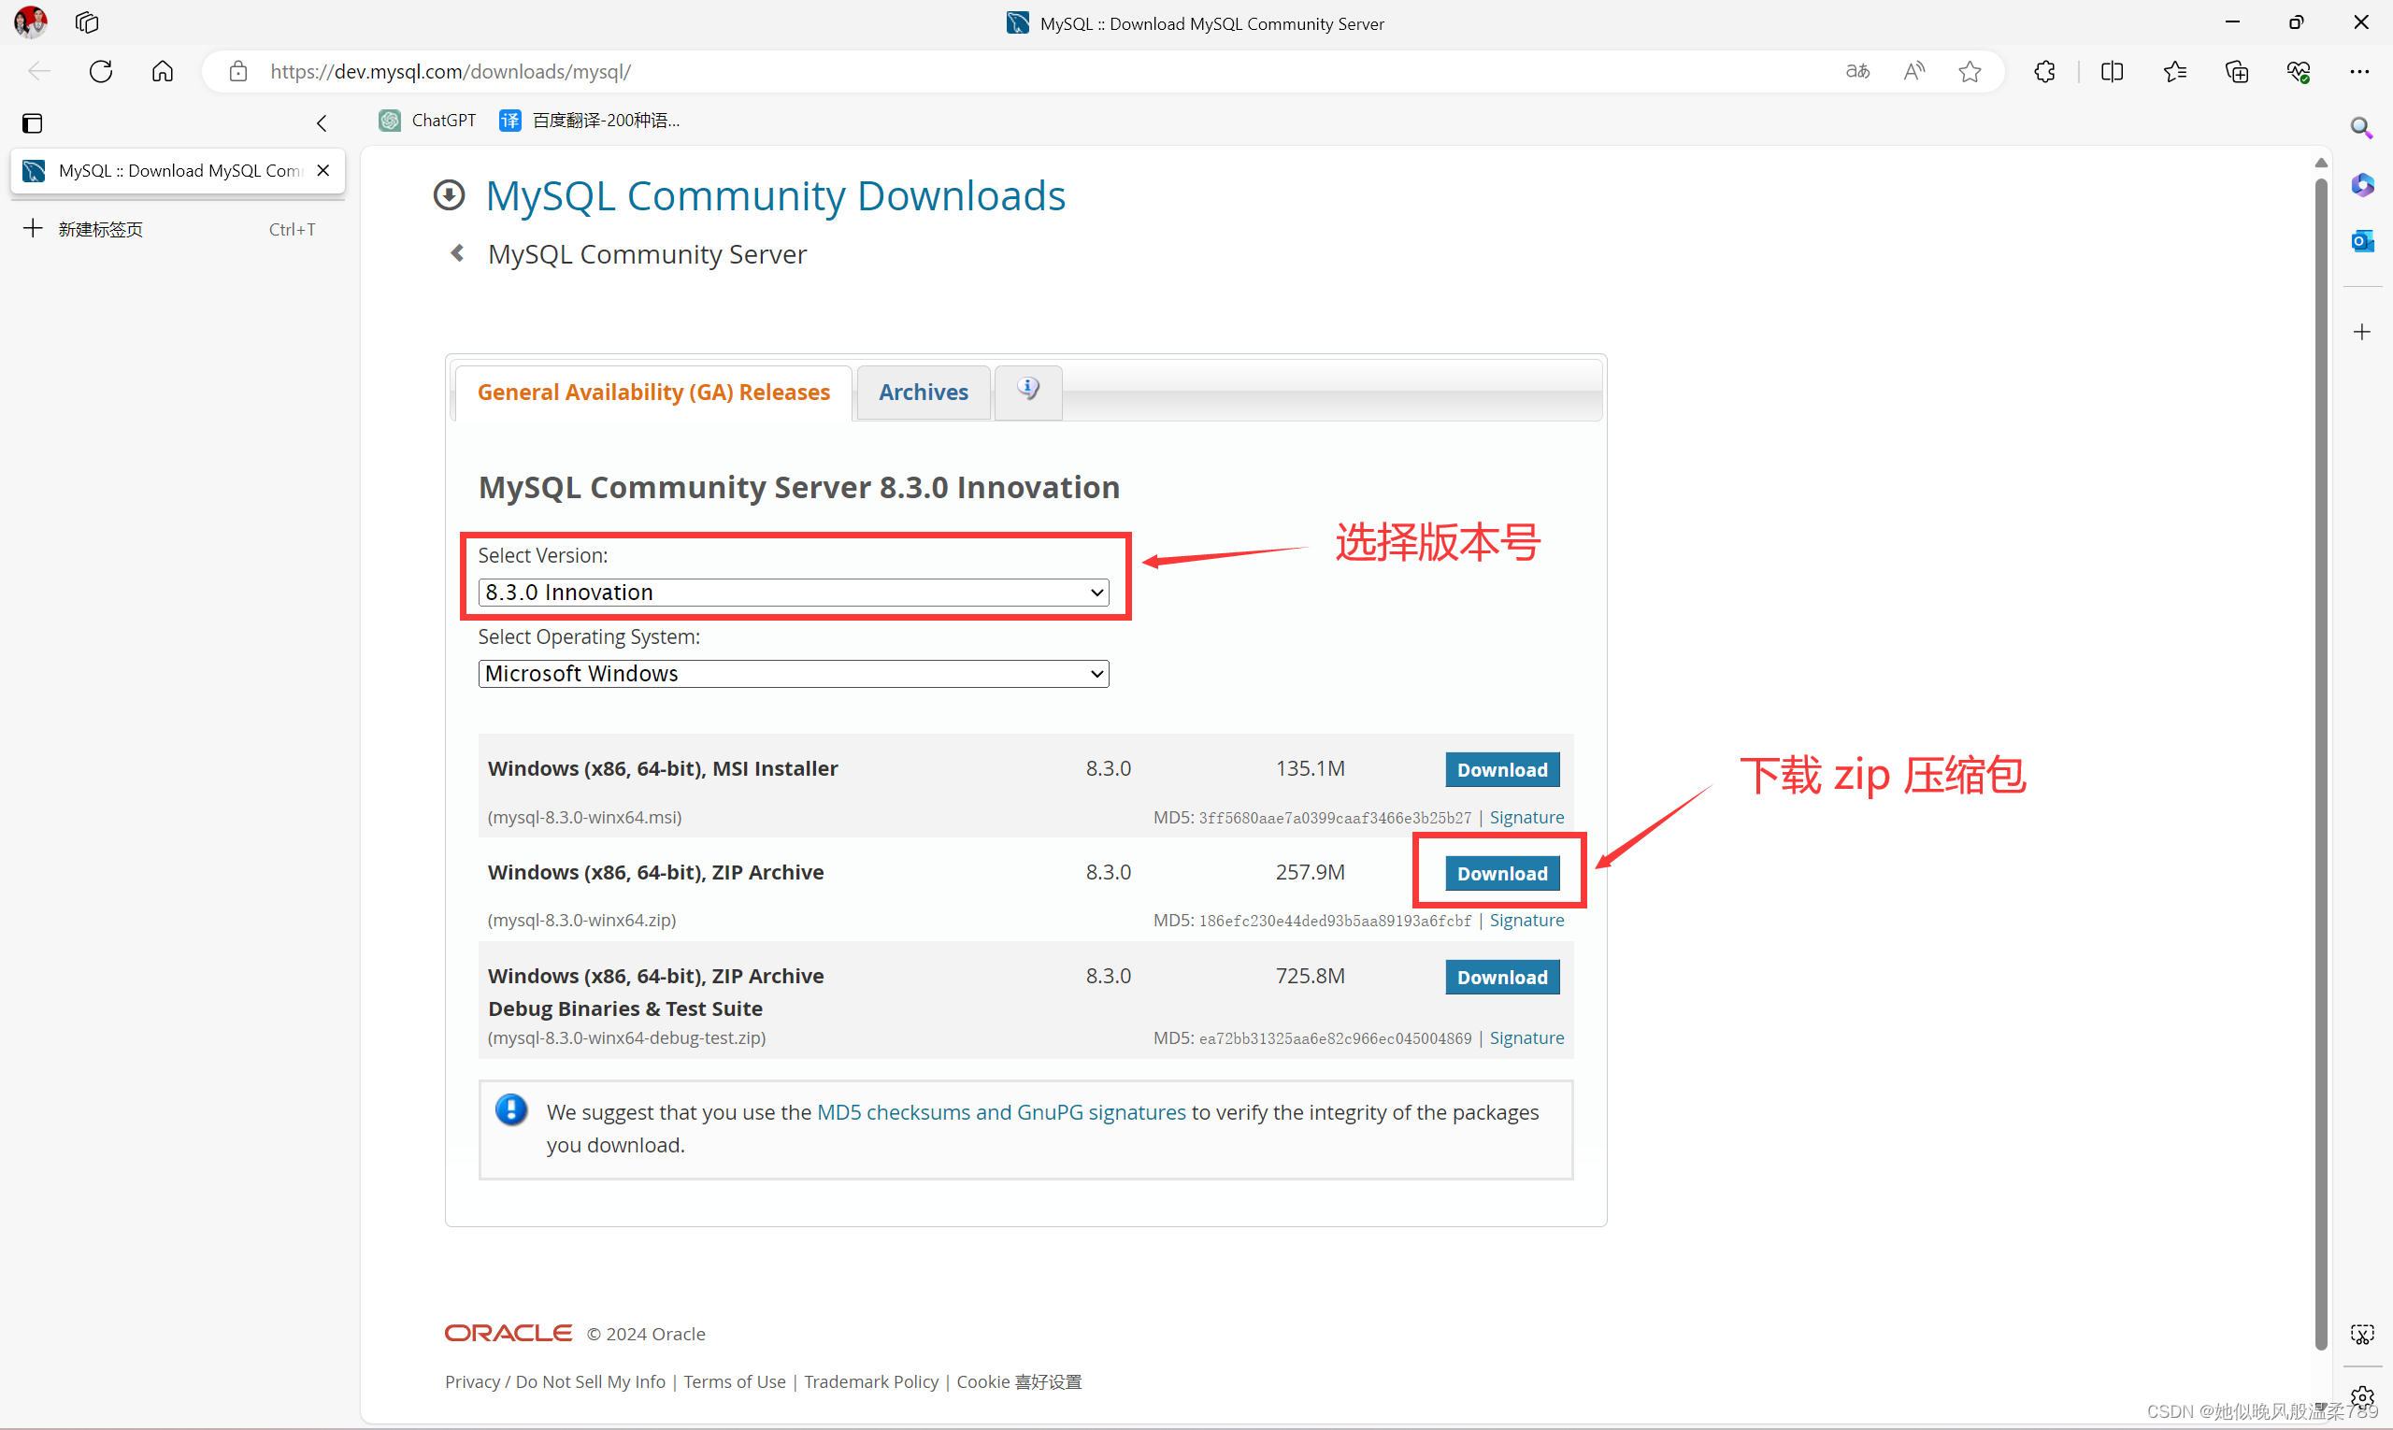Switch to the Archives tab
The width and height of the screenshot is (2393, 1430).
pyautogui.click(x=921, y=392)
